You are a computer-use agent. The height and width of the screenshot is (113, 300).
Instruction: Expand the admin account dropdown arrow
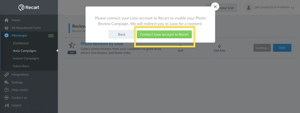coord(293,8)
